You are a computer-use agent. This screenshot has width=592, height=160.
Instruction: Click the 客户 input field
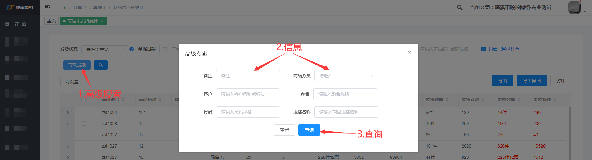[x=247, y=94]
